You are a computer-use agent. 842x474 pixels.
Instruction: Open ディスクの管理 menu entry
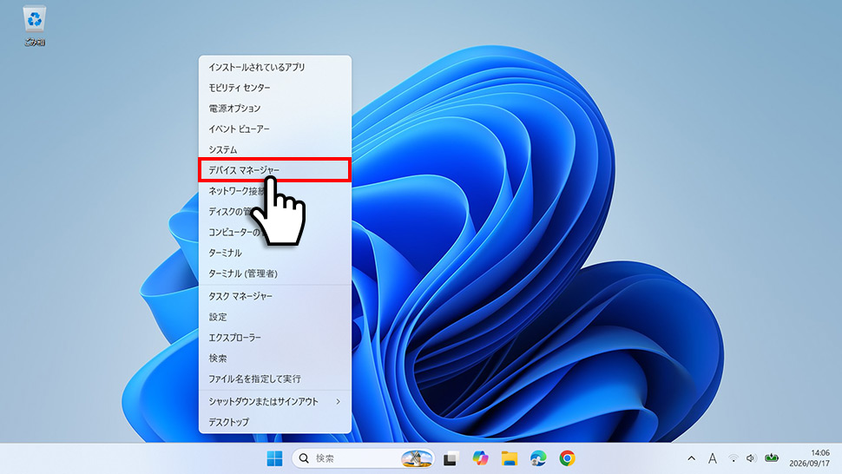tap(275, 212)
